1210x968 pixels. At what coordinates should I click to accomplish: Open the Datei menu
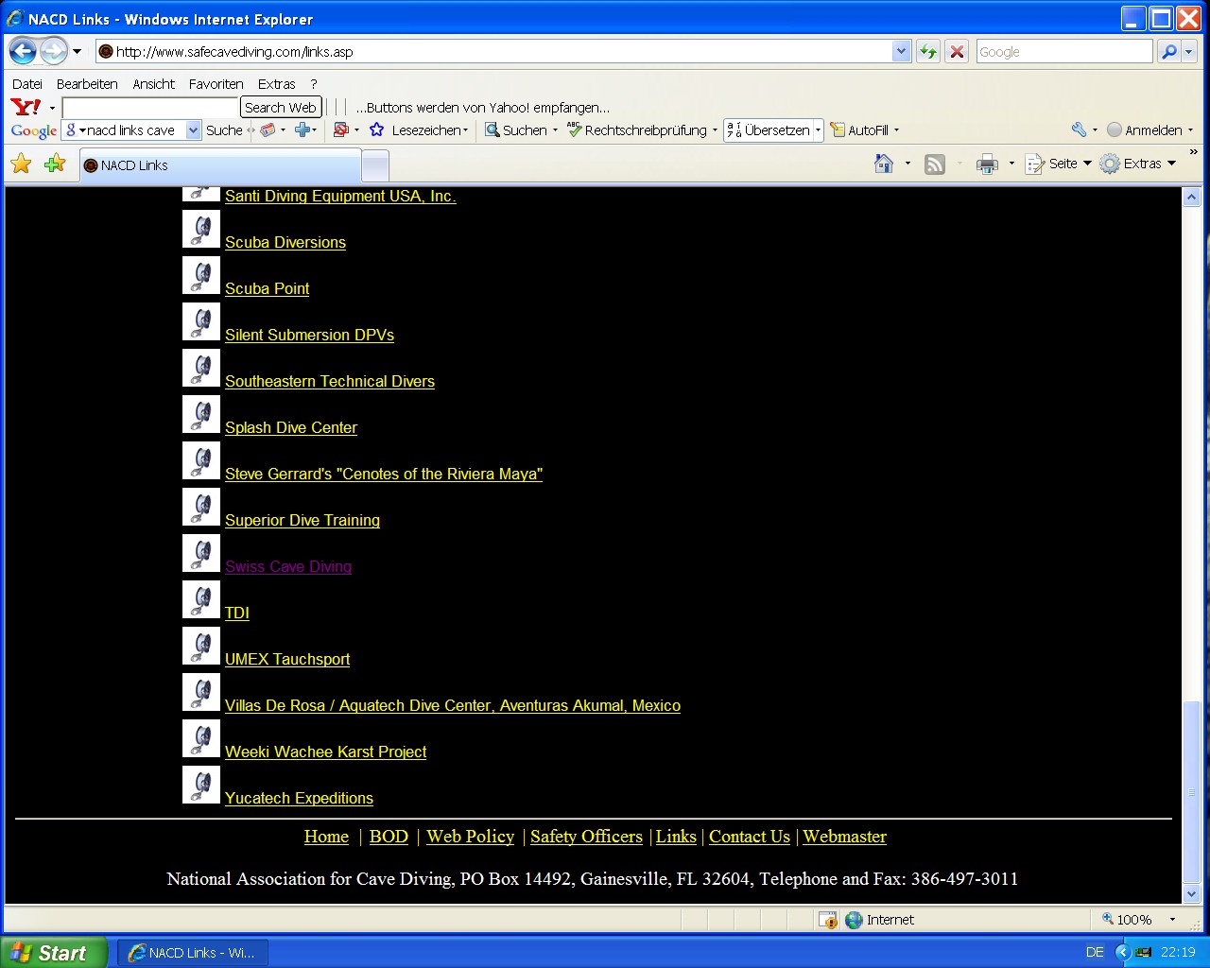pyautogui.click(x=26, y=84)
